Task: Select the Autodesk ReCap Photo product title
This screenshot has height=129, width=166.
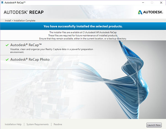Action: point(30,59)
